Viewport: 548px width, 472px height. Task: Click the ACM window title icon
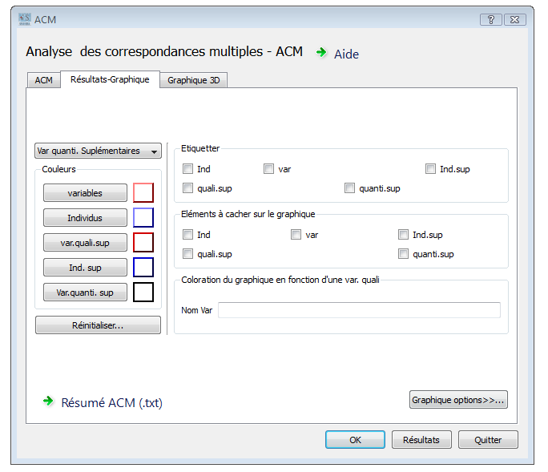[x=25, y=19]
